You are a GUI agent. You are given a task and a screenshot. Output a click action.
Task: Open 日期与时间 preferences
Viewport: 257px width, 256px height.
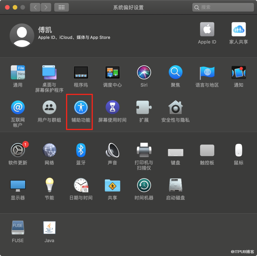[81, 185]
